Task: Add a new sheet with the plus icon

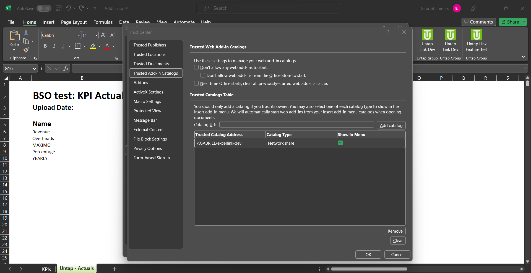Action: click(114, 269)
